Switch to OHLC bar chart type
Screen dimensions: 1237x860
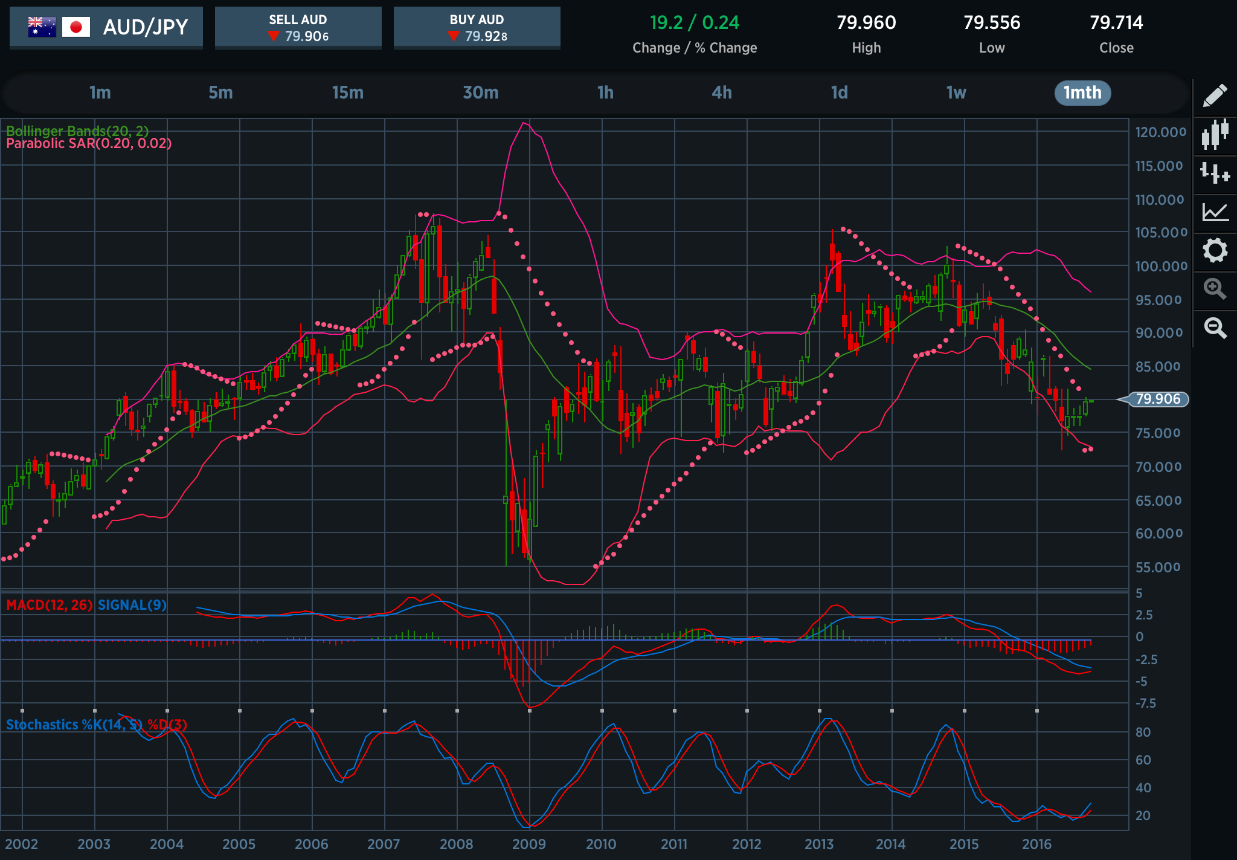coord(1215,173)
